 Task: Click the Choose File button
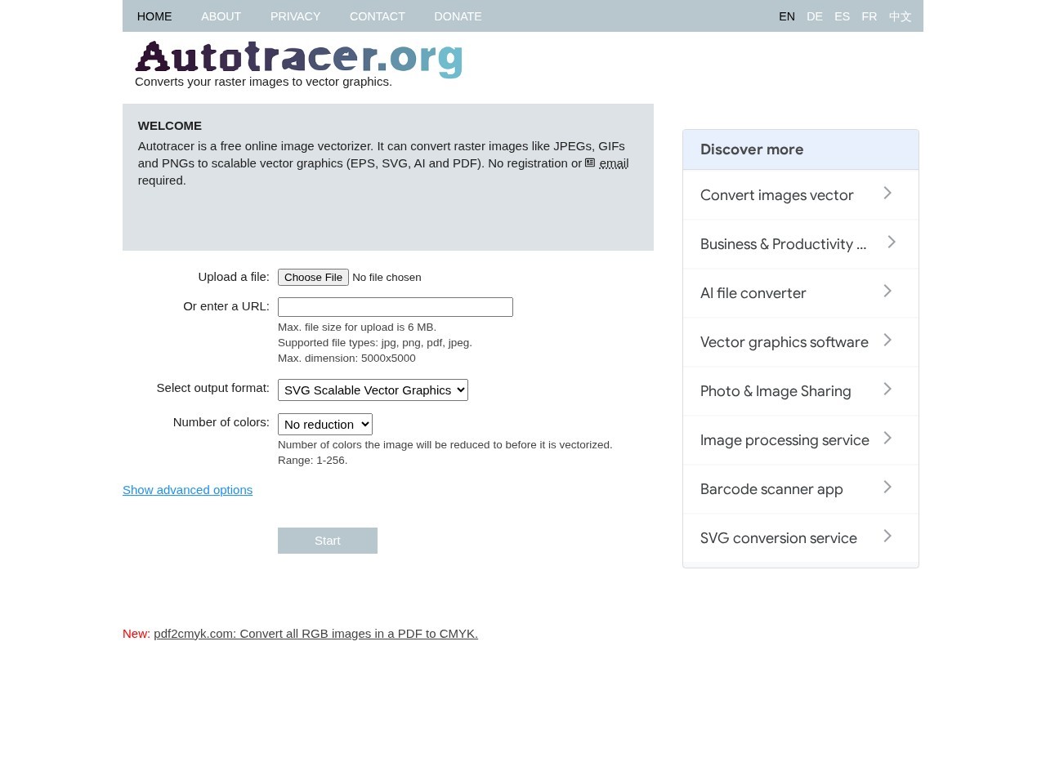coord(313,278)
